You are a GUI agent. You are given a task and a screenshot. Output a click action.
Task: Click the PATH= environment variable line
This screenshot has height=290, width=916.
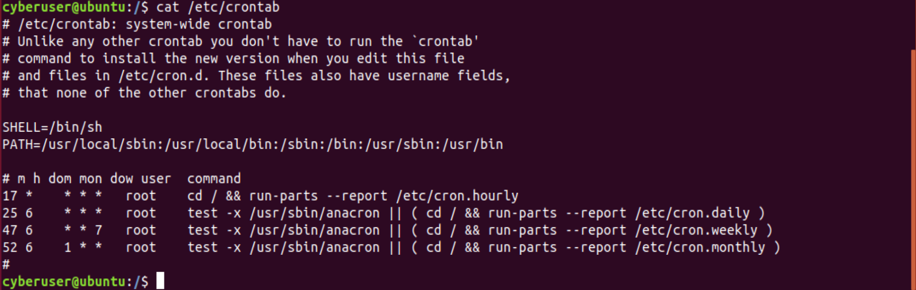pyautogui.click(x=253, y=145)
